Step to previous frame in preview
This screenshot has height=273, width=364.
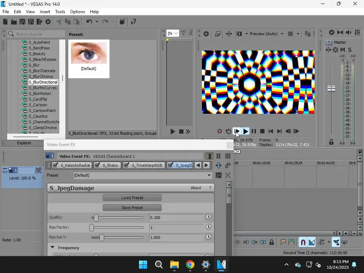(x=288, y=132)
